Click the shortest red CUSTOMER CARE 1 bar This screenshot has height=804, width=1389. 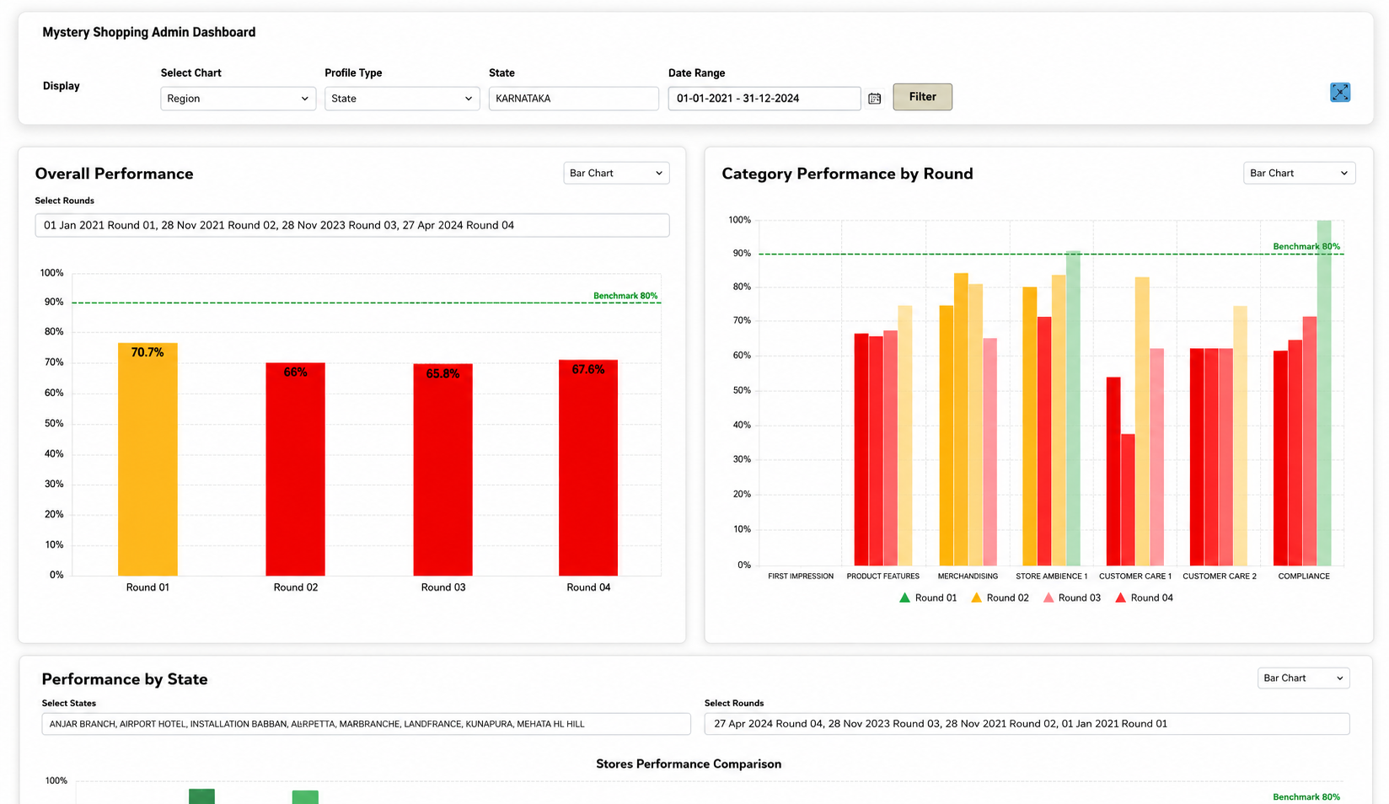coord(1128,500)
